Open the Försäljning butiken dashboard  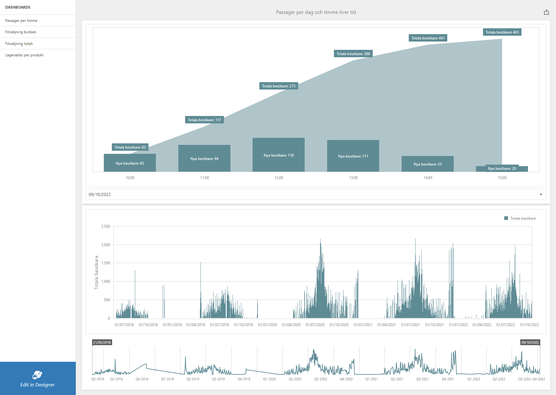(21, 32)
